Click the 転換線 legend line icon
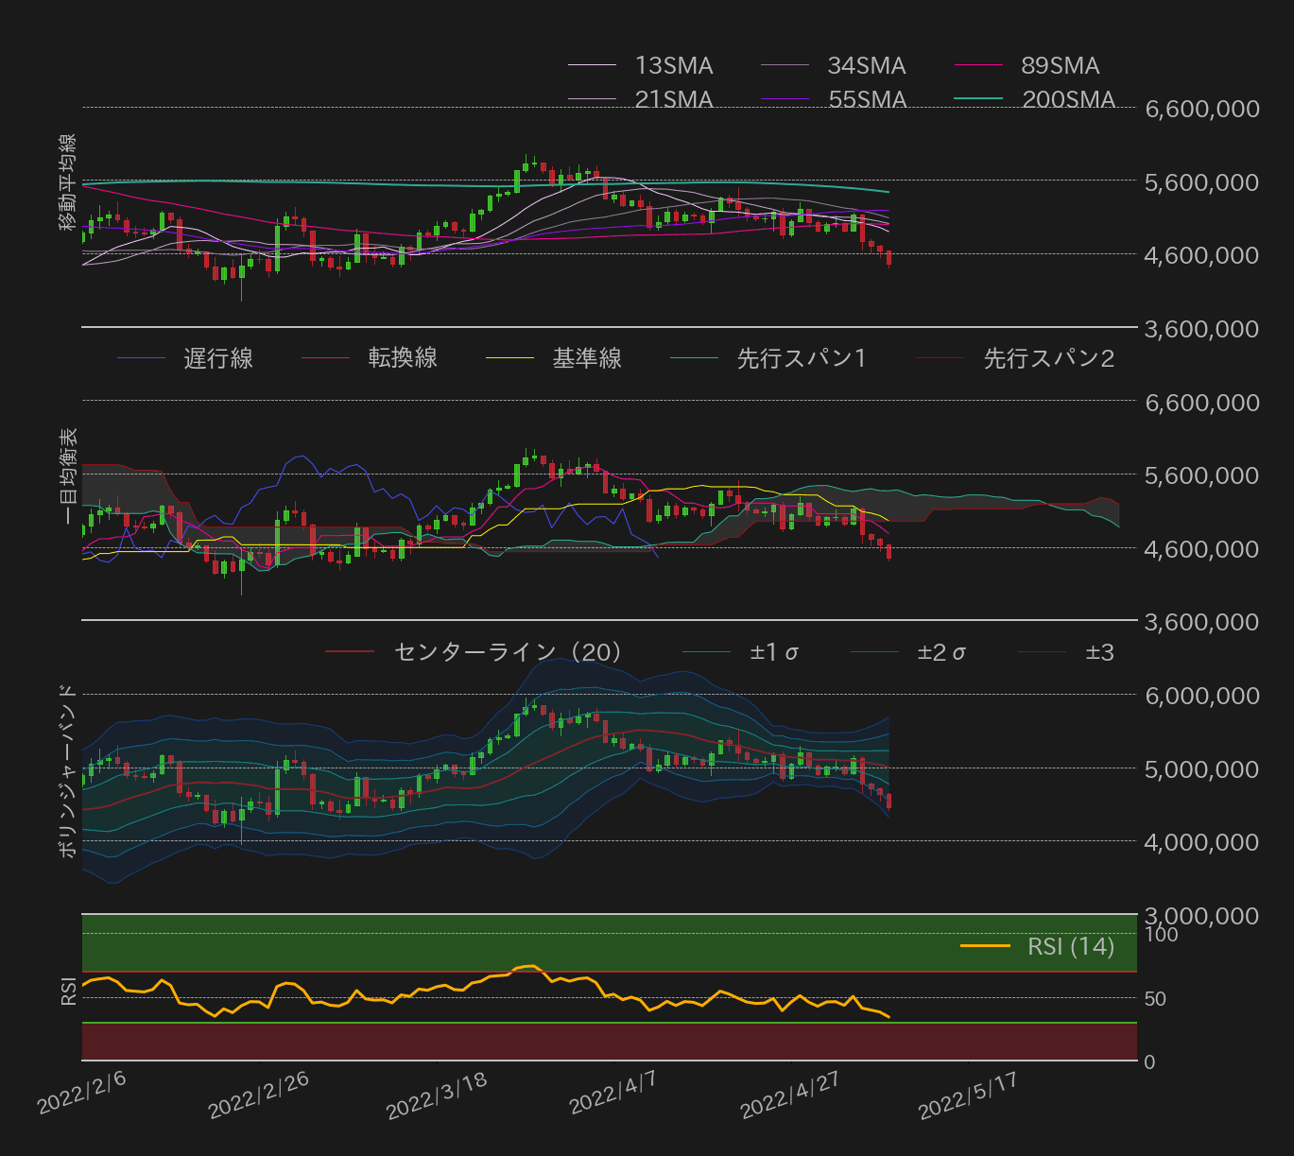Screen dimensions: 1294x1156 327,358
